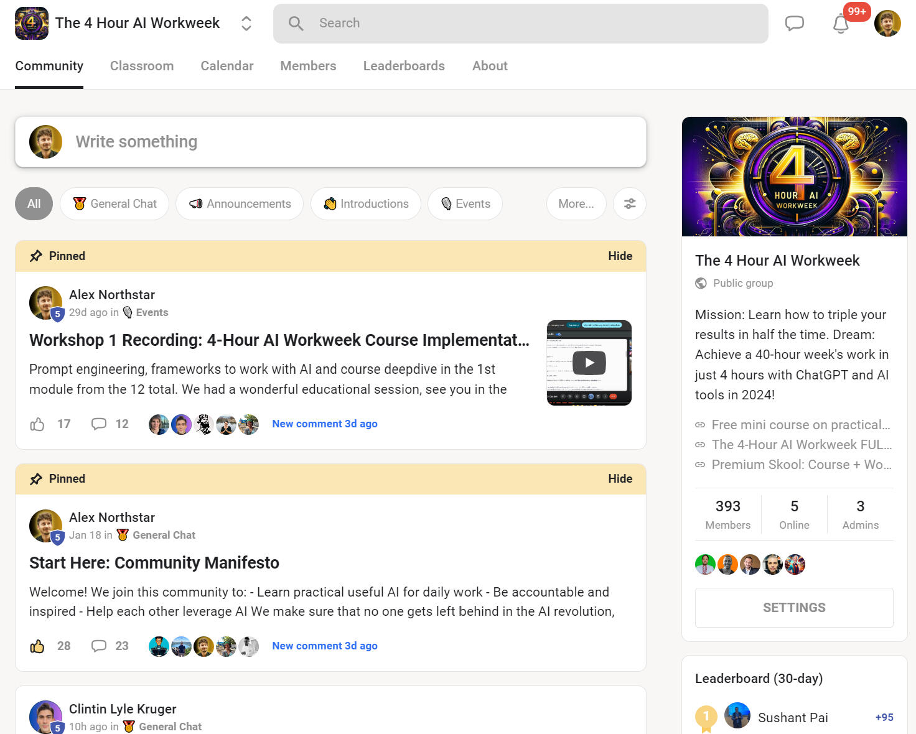This screenshot has width=916, height=734.
Task: Hide the pinned Workshop 1 Recording post
Action: 620,256
